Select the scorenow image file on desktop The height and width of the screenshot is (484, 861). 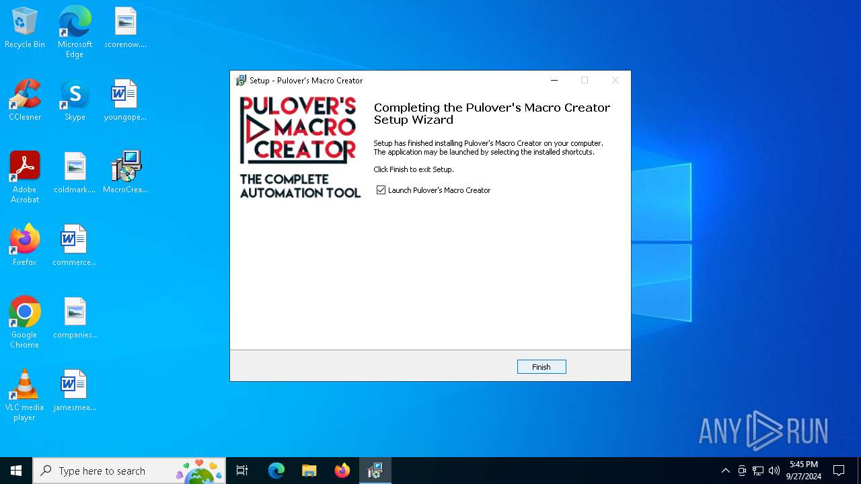(x=126, y=28)
